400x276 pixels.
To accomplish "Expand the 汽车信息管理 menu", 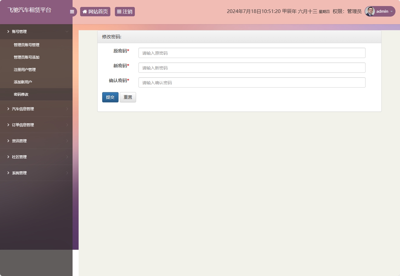I will (x=36, y=109).
